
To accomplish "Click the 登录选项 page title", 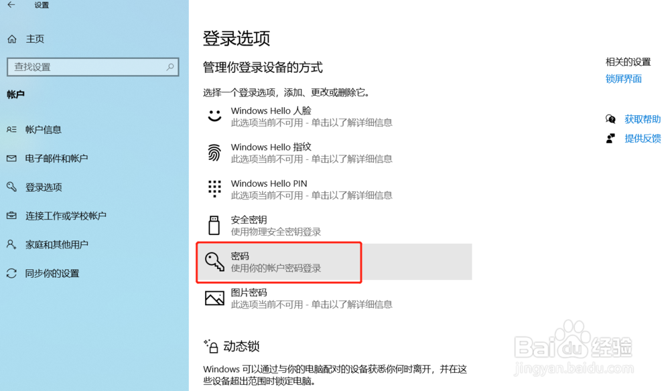I will click(237, 38).
